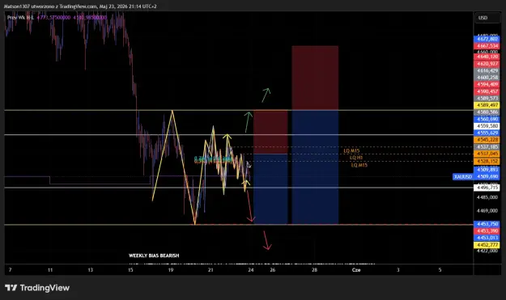Viewport: 506px width, 300px height.
Task: Click date 21 on the time axis
Action: (210, 270)
